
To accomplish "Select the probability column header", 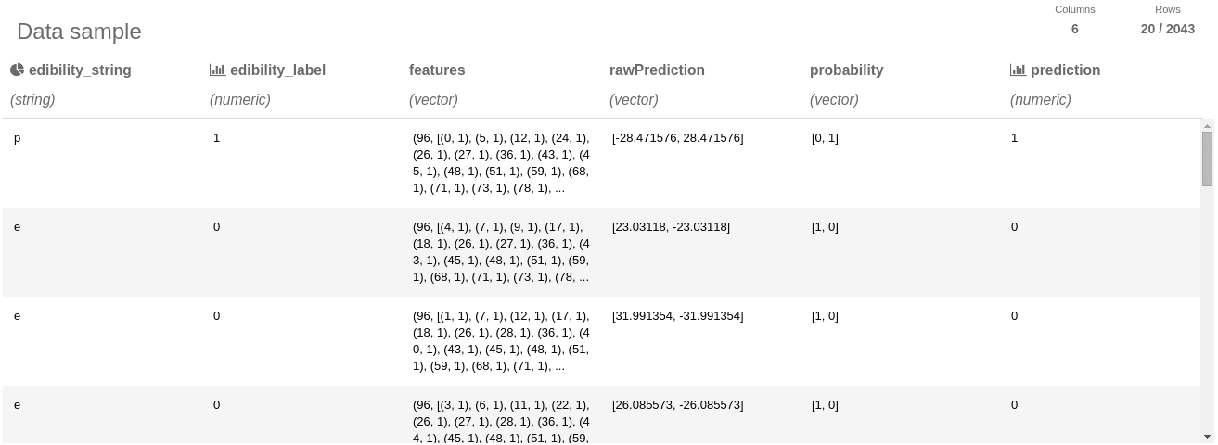I will 846,70.
